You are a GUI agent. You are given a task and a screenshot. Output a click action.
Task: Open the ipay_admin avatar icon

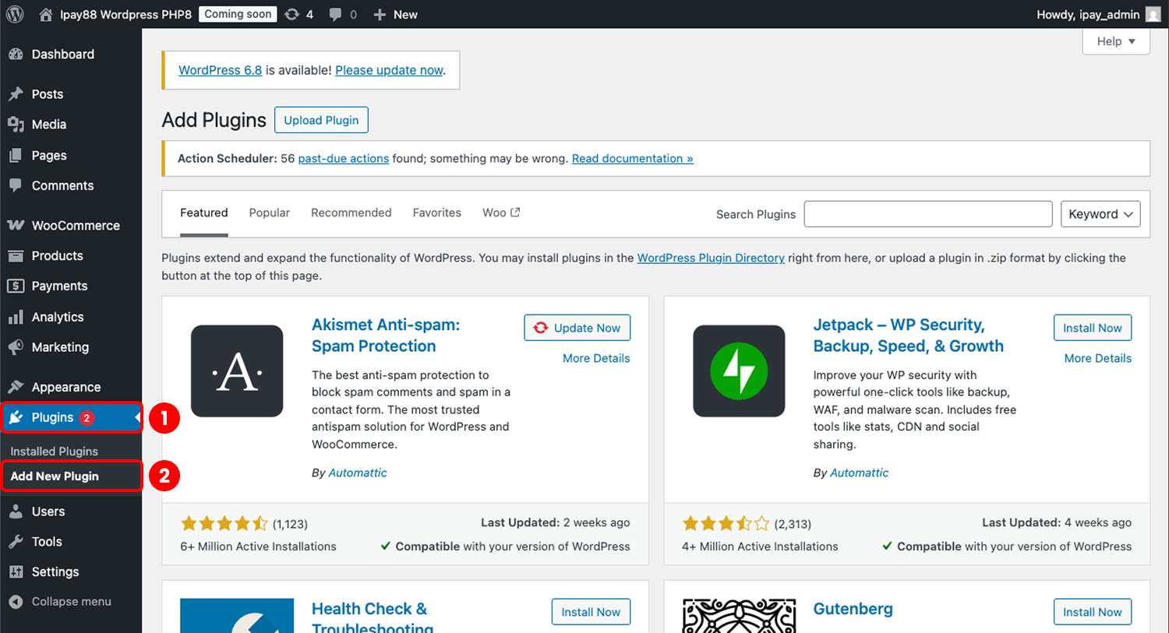[x=1153, y=14]
